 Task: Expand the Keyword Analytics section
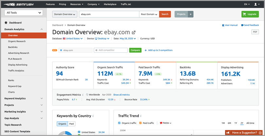[42, 98]
